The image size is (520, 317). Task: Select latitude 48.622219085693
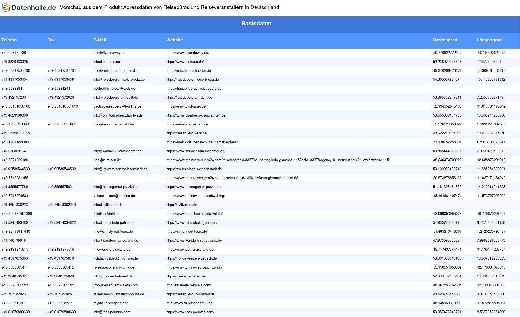pyautogui.click(x=447, y=133)
